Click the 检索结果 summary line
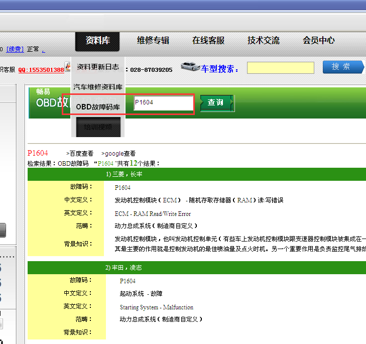This screenshot has width=366, height=344. (x=93, y=163)
